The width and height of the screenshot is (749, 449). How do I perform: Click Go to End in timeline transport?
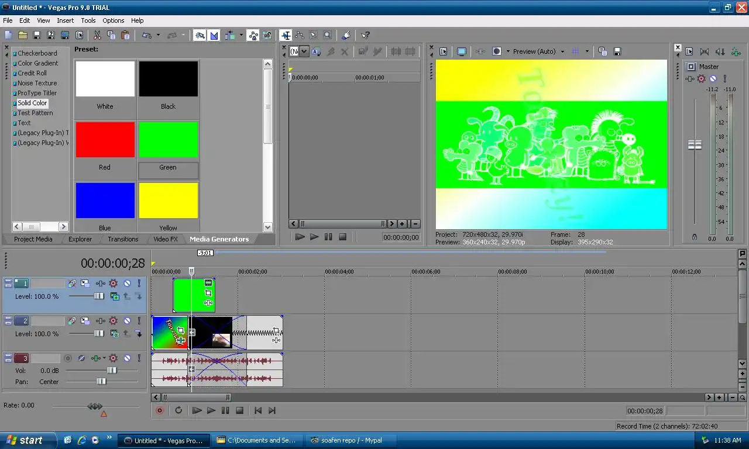[272, 410]
